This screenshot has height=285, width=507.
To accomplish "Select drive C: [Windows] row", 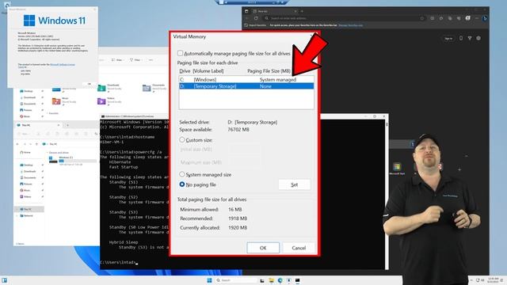I will tap(246, 79).
